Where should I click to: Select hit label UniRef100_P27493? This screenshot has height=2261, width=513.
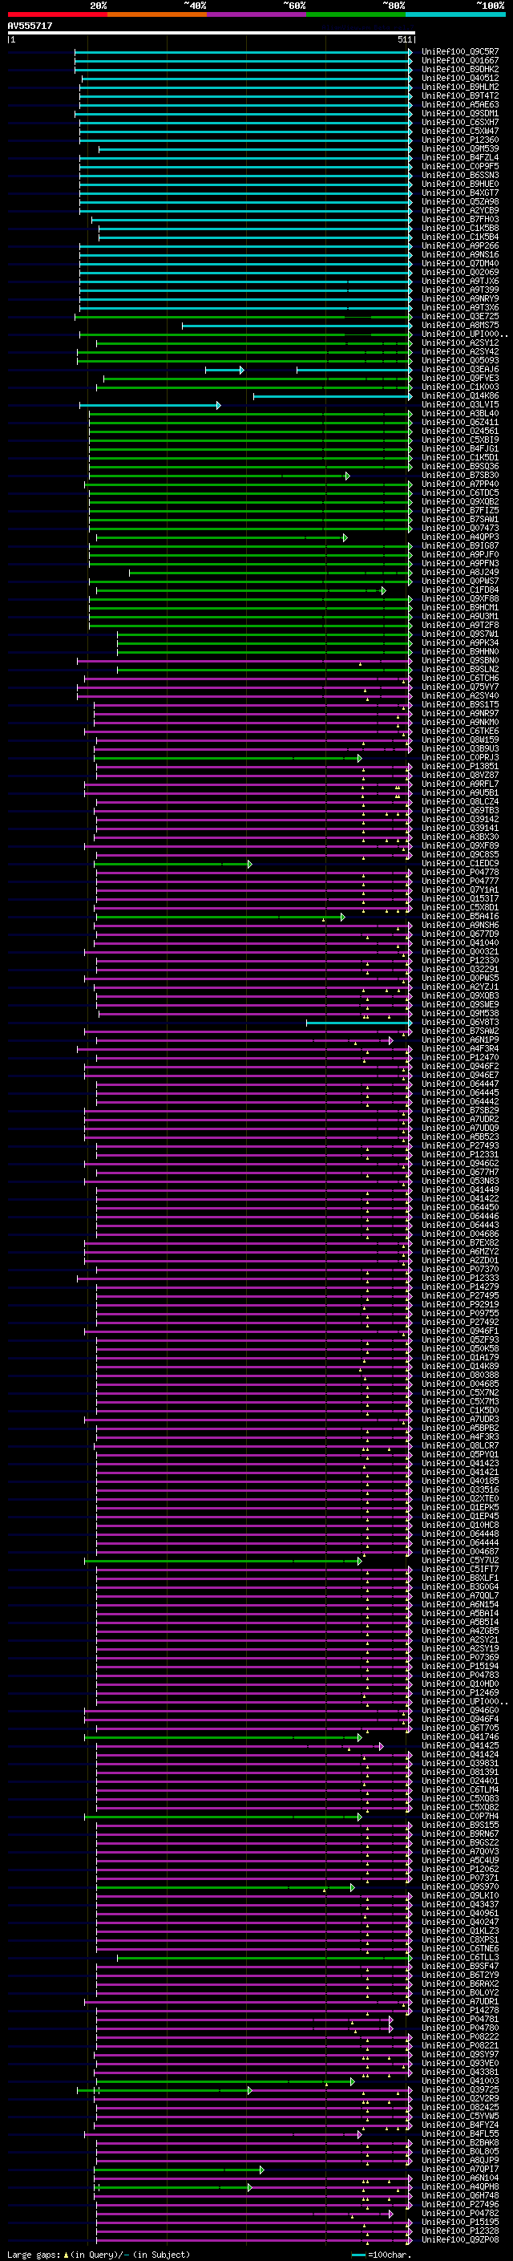coord(460,1145)
